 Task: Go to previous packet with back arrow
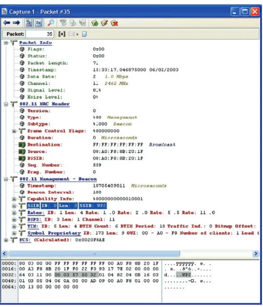[7, 23]
